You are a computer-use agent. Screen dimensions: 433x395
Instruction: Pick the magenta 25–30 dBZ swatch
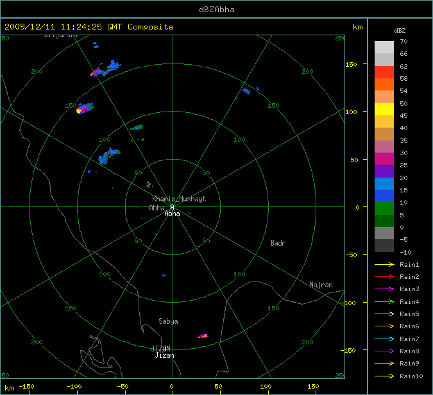384,159
